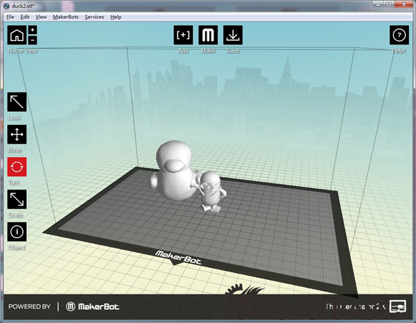The height and width of the screenshot is (323, 416).
Task: Click the Add model icon
Action: point(183,35)
